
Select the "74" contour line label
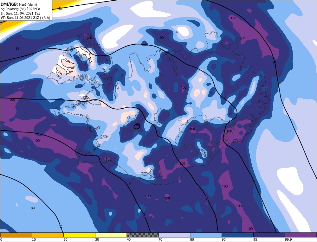(60, 227)
